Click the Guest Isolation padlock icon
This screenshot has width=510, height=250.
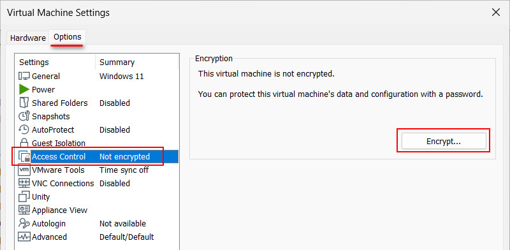pos(24,143)
